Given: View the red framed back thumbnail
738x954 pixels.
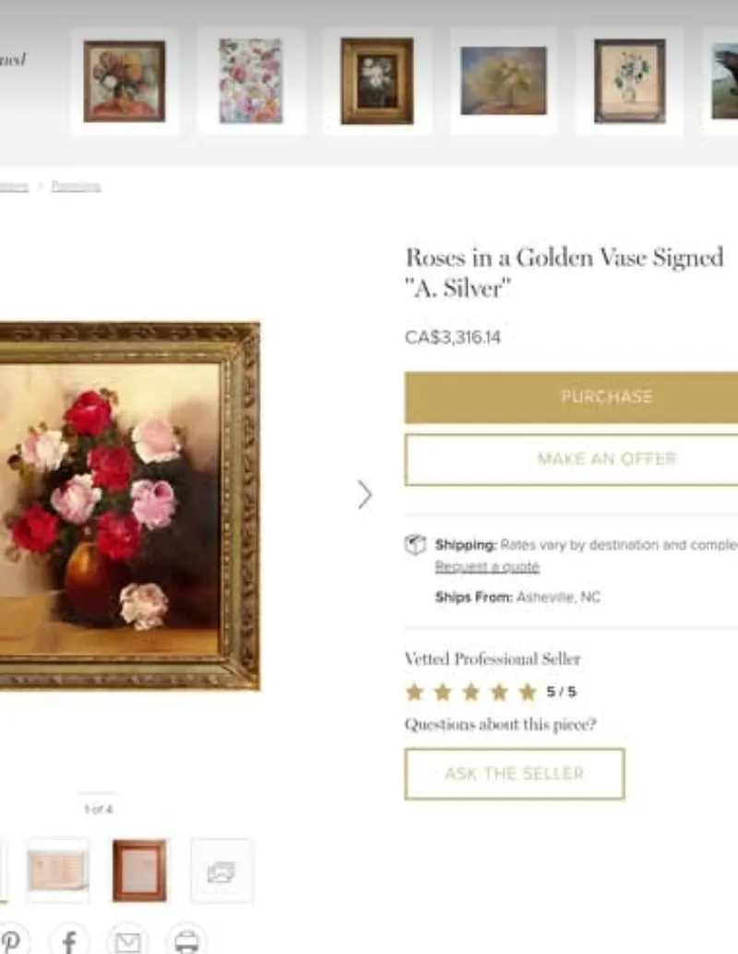Looking at the screenshot, I should [x=139, y=871].
